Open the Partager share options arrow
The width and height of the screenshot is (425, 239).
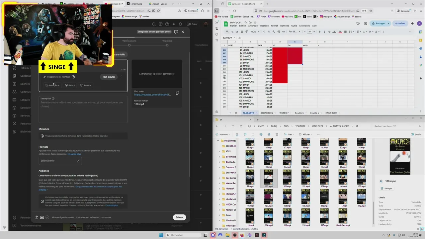click(x=389, y=24)
